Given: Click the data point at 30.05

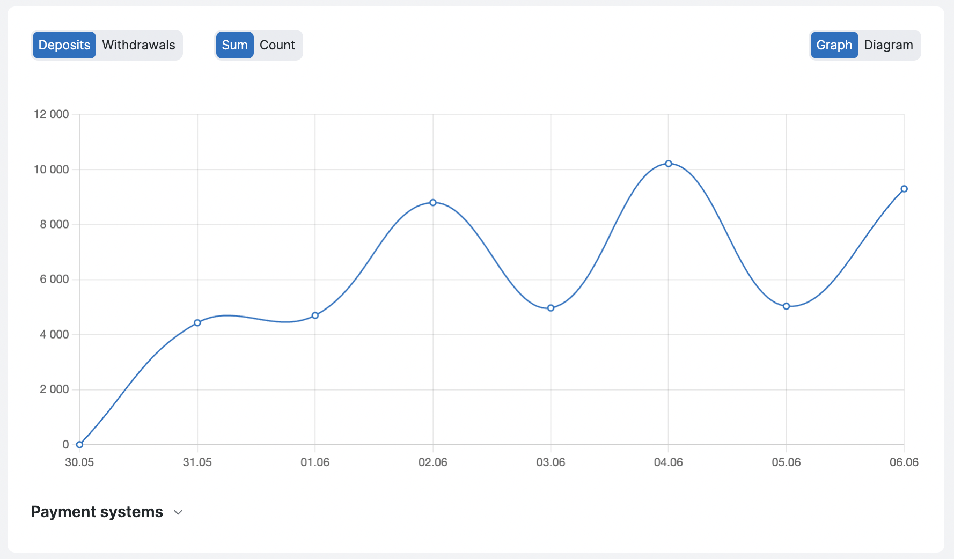Looking at the screenshot, I should click(x=79, y=444).
